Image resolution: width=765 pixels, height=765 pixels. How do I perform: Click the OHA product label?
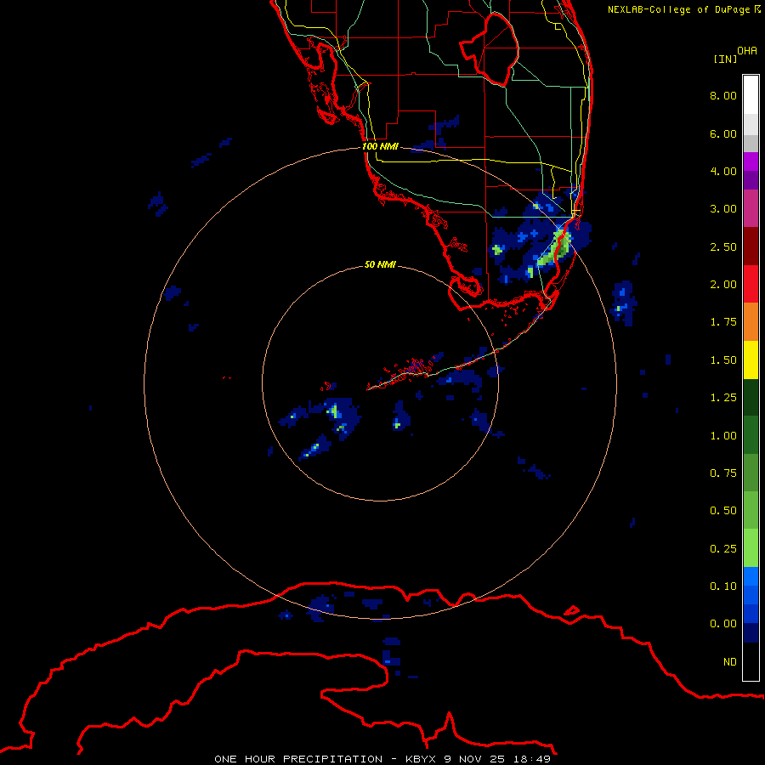[x=747, y=51]
